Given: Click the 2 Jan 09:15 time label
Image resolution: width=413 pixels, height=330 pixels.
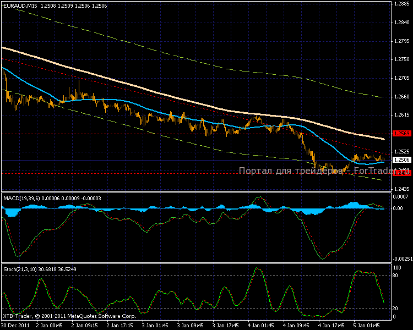Looking at the screenshot, I should coord(85,325).
